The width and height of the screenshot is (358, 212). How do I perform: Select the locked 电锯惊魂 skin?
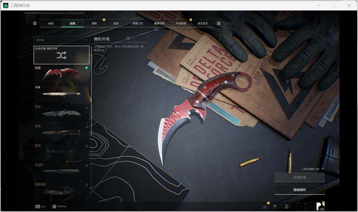click(x=62, y=188)
